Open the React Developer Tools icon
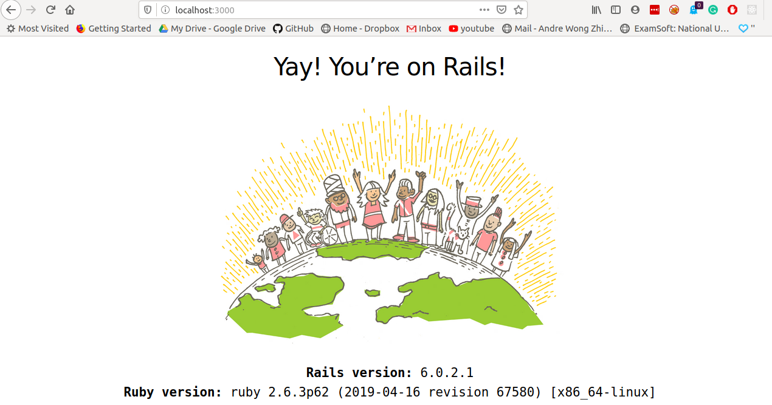The image size is (772, 405). pyautogui.click(x=752, y=10)
